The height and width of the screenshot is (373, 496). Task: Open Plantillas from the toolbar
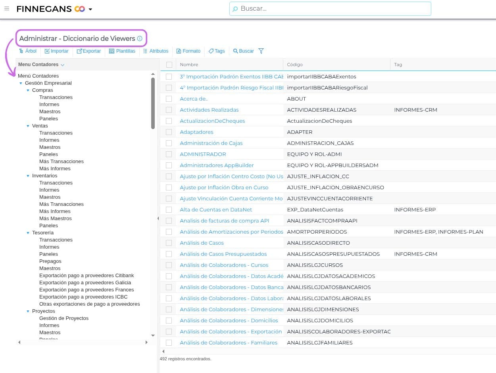click(122, 51)
